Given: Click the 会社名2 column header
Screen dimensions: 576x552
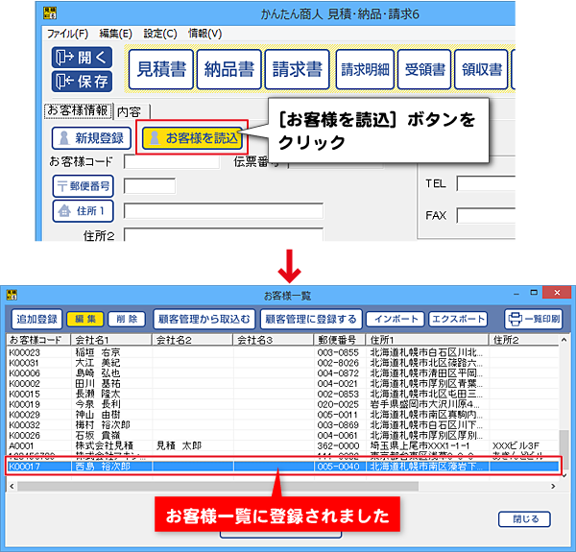Looking at the screenshot, I should (x=193, y=340).
